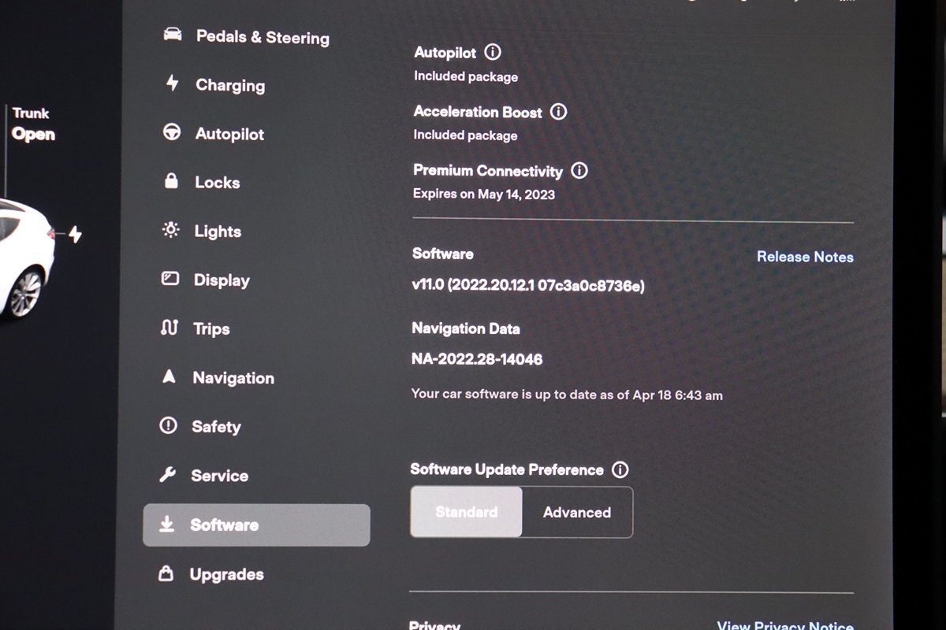Tap the Acceleration Boost info icon
The image size is (946, 630).
click(558, 112)
